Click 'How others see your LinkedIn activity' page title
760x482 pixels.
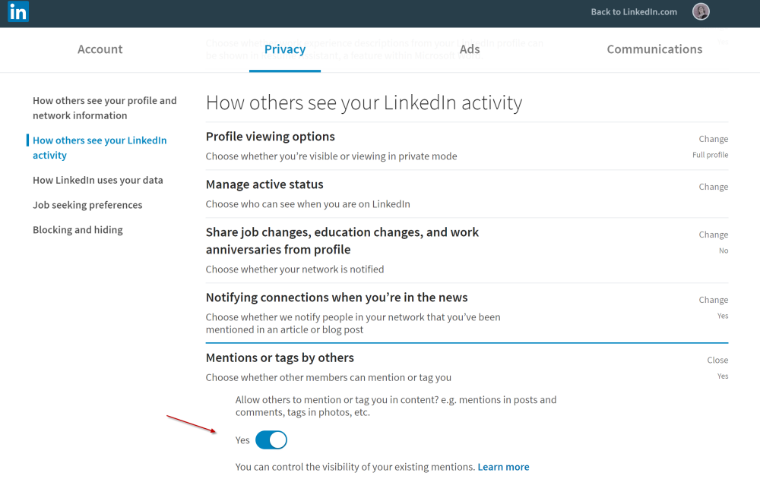coord(364,102)
